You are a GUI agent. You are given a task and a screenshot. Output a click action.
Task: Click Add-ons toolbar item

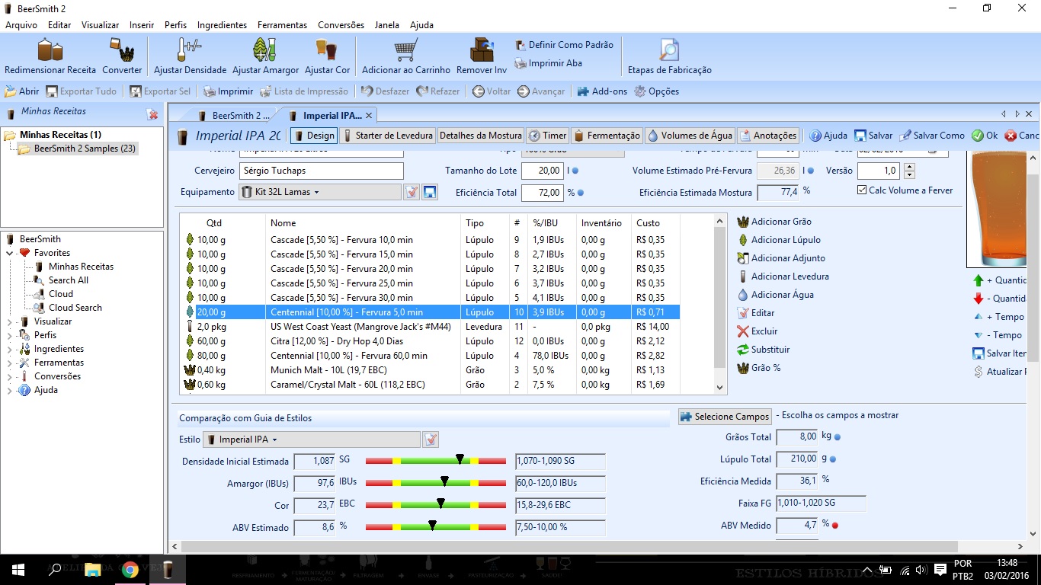coord(602,91)
